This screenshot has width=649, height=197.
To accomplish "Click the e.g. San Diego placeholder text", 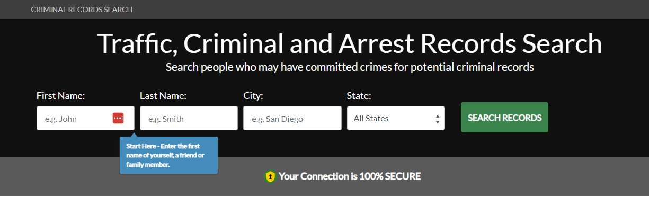I will tap(278, 119).
